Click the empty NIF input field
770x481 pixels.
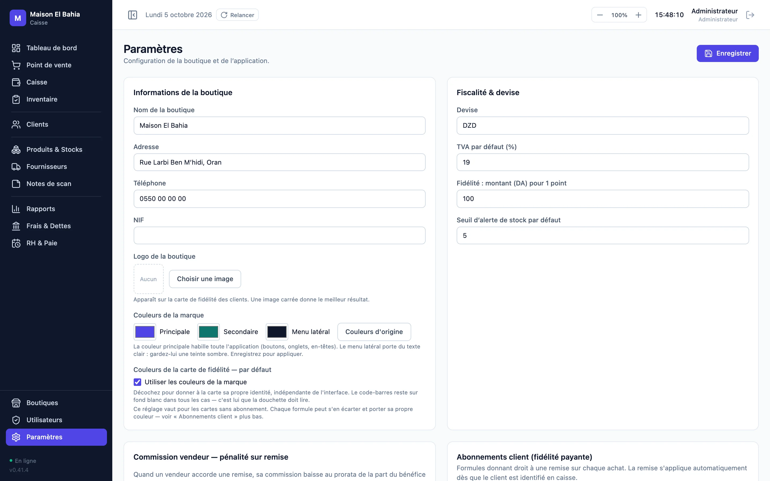(x=279, y=235)
